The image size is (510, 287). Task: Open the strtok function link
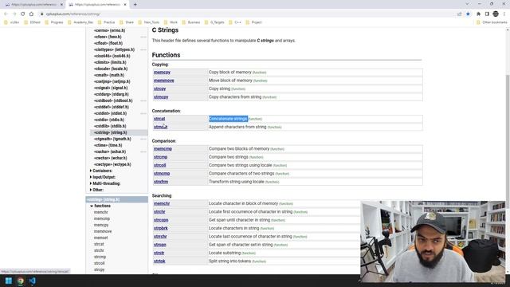[159, 261]
